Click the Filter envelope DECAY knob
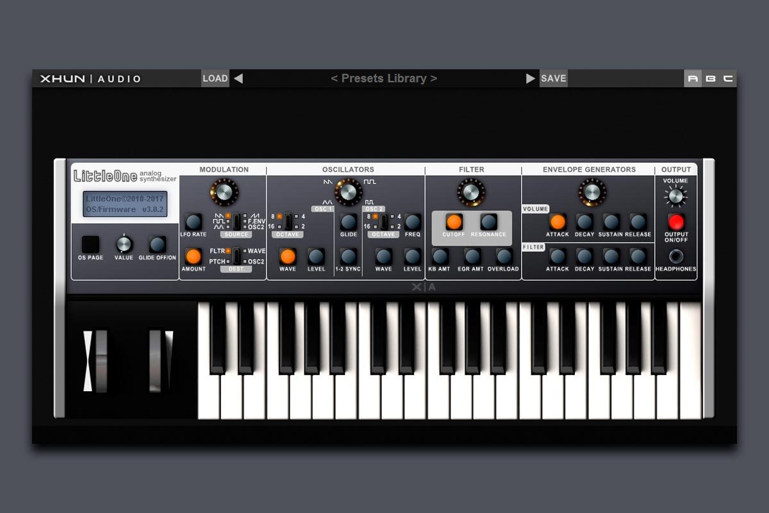 [x=584, y=256]
